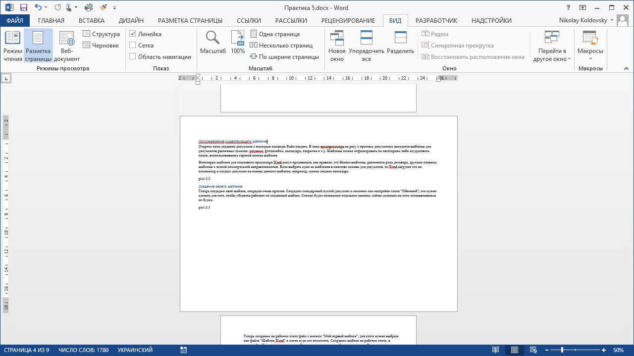
Task: Switch to ГЛАВНАЯ tab
Action: click(x=52, y=21)
